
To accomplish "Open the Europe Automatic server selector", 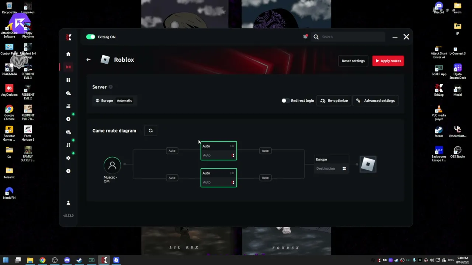I will pyautogui.click(x=115, y=100).
